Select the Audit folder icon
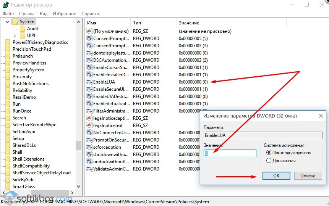 coord(22,29)
